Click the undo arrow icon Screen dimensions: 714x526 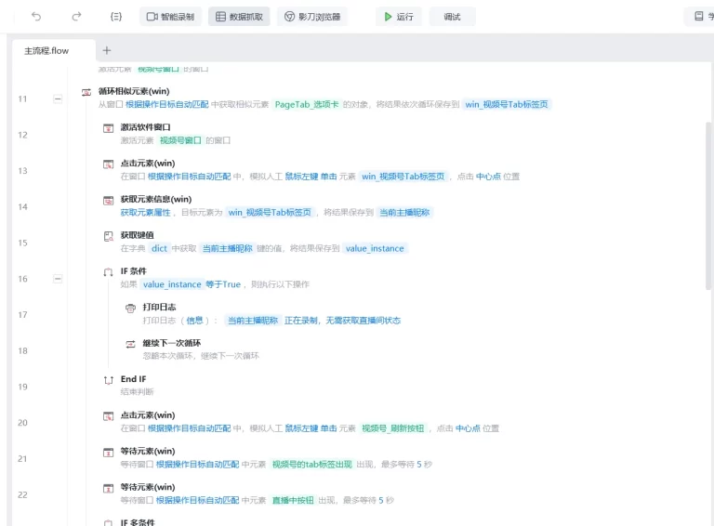pyautogui.click(x=36, y=17)
